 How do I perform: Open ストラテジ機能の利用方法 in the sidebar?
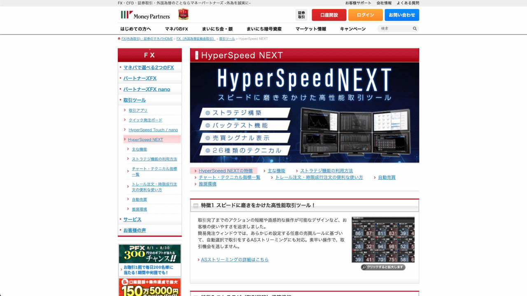click(x=154, y=159)
